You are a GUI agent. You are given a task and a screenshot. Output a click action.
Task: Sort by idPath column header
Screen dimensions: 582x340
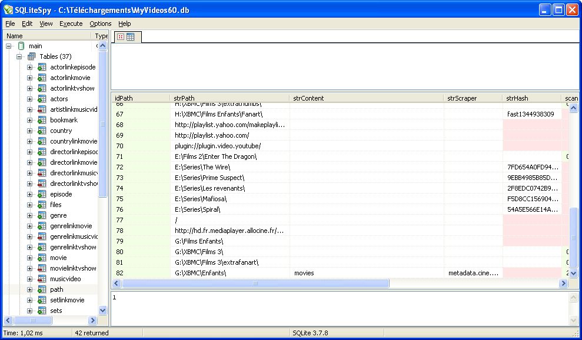(141, 98)
